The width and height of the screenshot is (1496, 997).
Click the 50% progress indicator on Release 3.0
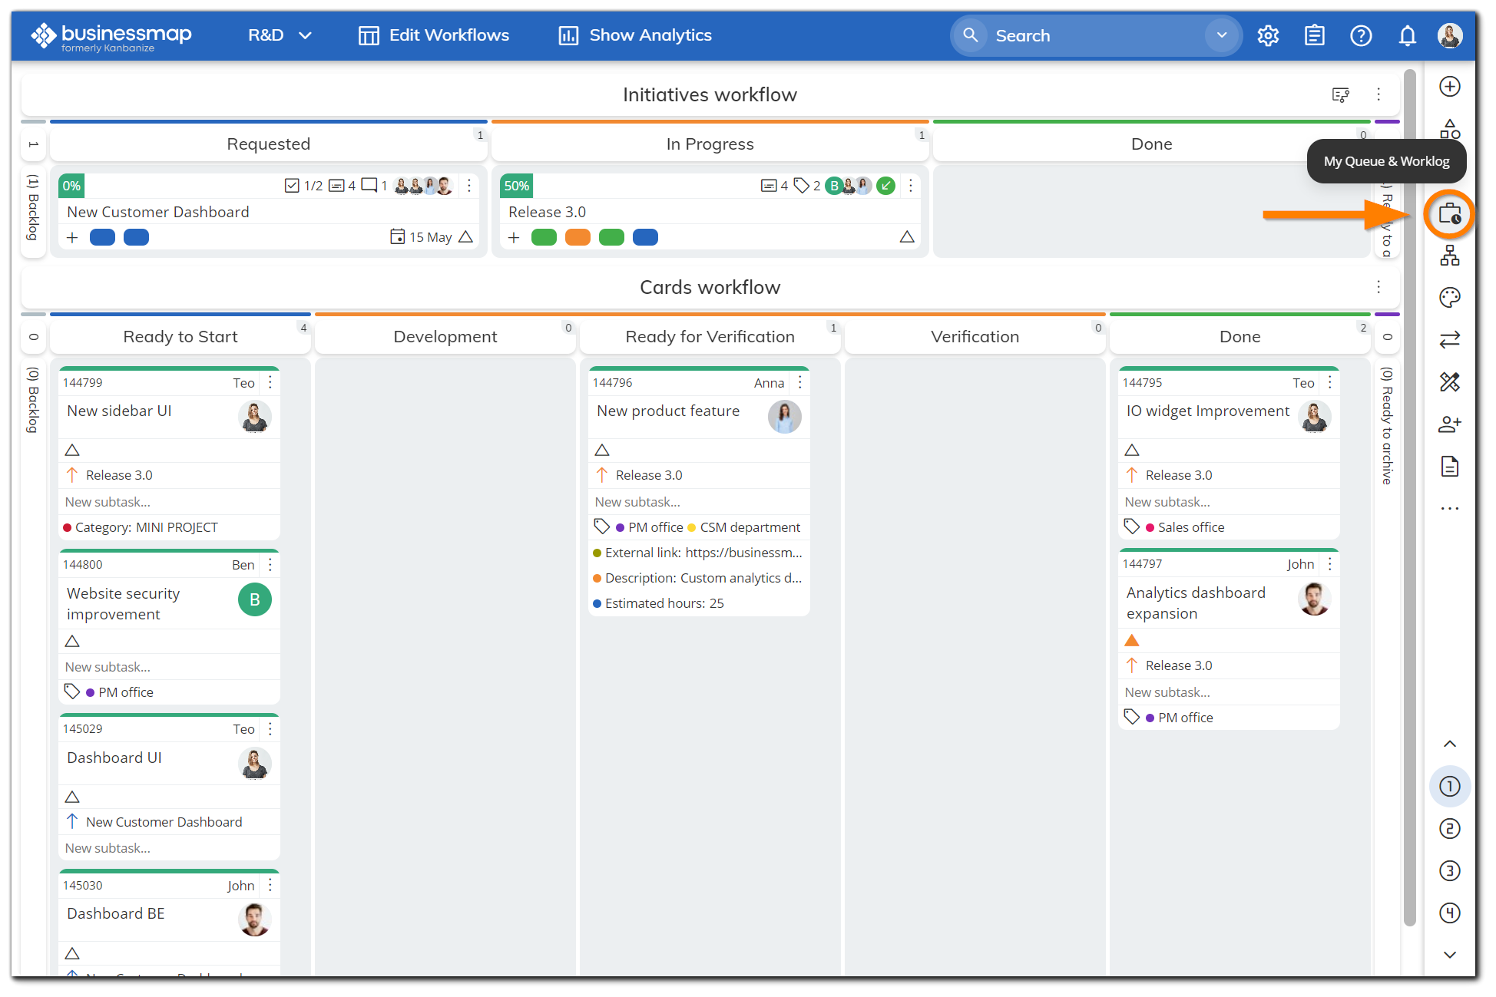[515, 185]
